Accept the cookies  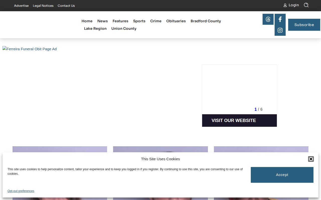[x=282, y=175]
